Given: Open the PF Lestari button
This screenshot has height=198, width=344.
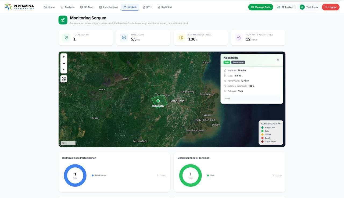Looking at the screenshot, I should click(x=285, y=7).
